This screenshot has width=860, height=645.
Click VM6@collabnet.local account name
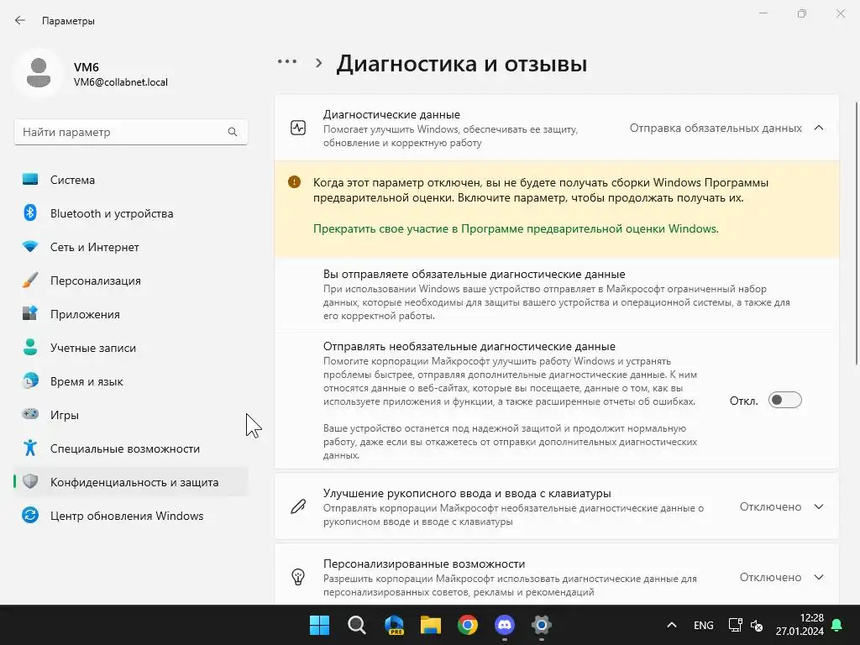point(121,82)
